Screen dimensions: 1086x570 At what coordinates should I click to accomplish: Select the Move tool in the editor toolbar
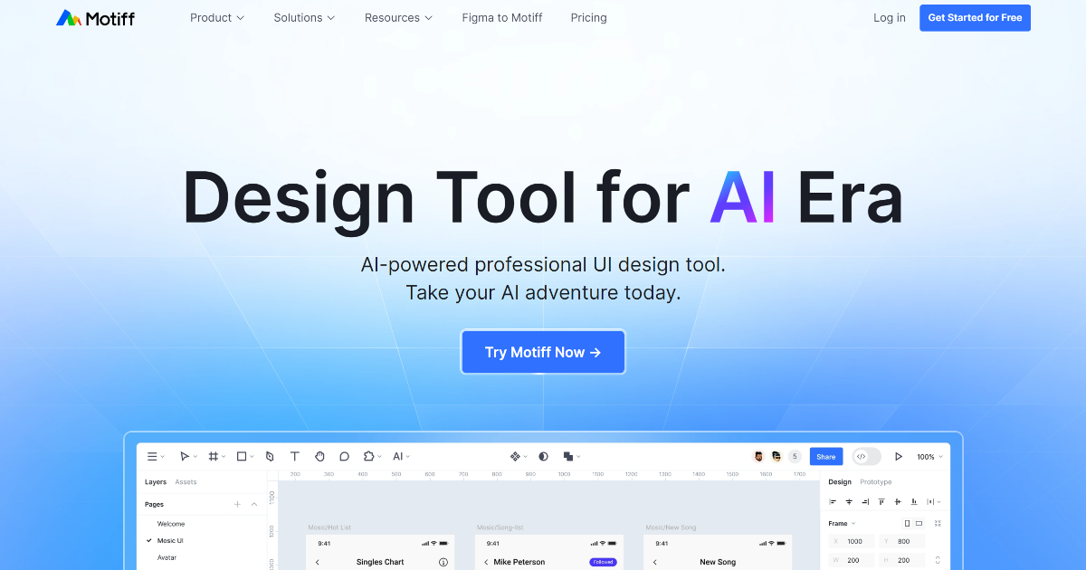[x=185, y=456]
